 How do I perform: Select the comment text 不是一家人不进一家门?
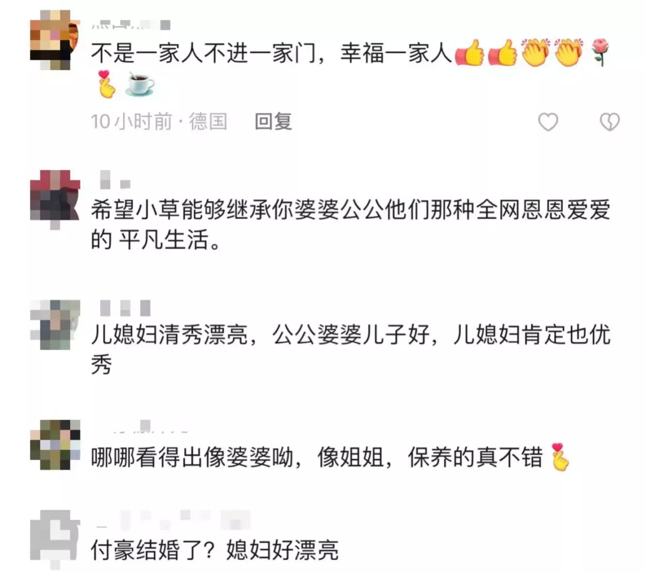[x=203, y=54]
